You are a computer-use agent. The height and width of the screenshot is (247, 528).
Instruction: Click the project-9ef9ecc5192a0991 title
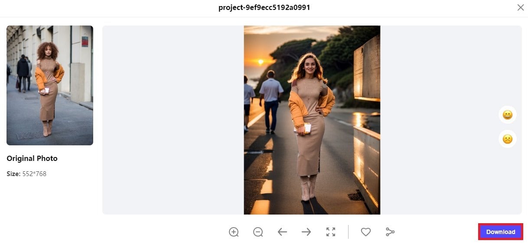tap(264, 7)
